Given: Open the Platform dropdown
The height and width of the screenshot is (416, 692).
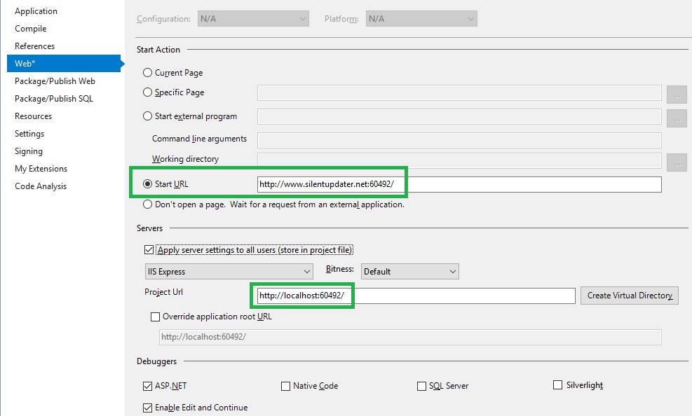Looking at the screenshot, I should click(x=421, y=19).
